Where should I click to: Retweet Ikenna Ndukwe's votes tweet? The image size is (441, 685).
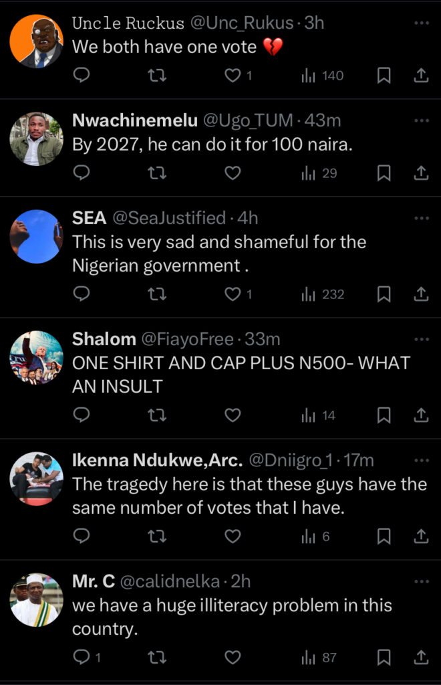pos(156,536)
